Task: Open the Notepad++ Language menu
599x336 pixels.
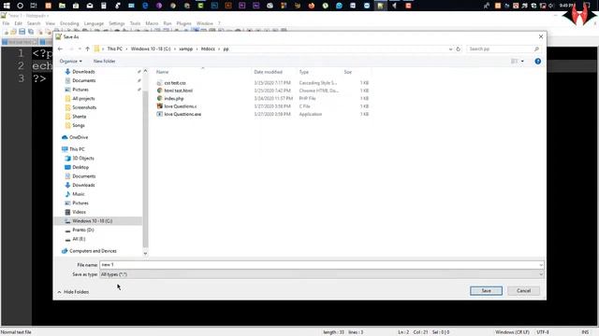Action: 94,23
